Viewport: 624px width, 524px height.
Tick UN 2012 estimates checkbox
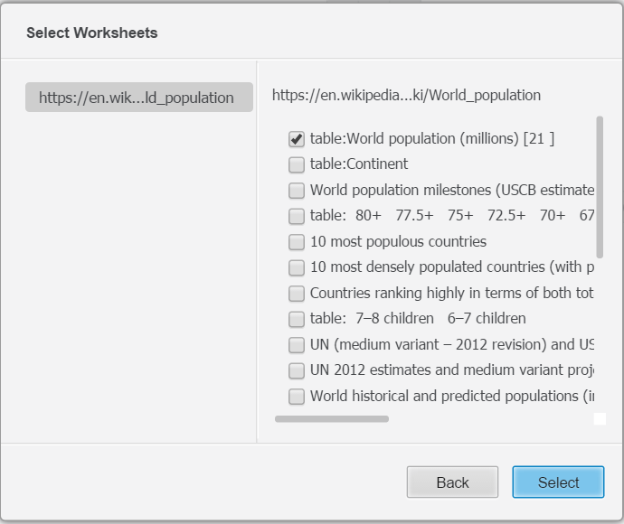tap(296, 370)
